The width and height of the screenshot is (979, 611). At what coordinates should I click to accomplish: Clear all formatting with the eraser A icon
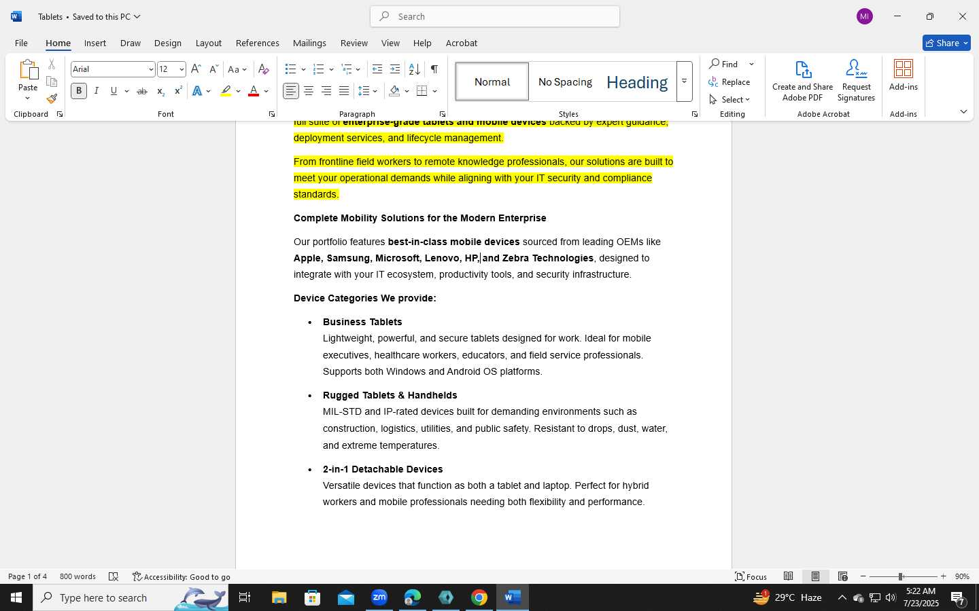(x=264, y=69)
